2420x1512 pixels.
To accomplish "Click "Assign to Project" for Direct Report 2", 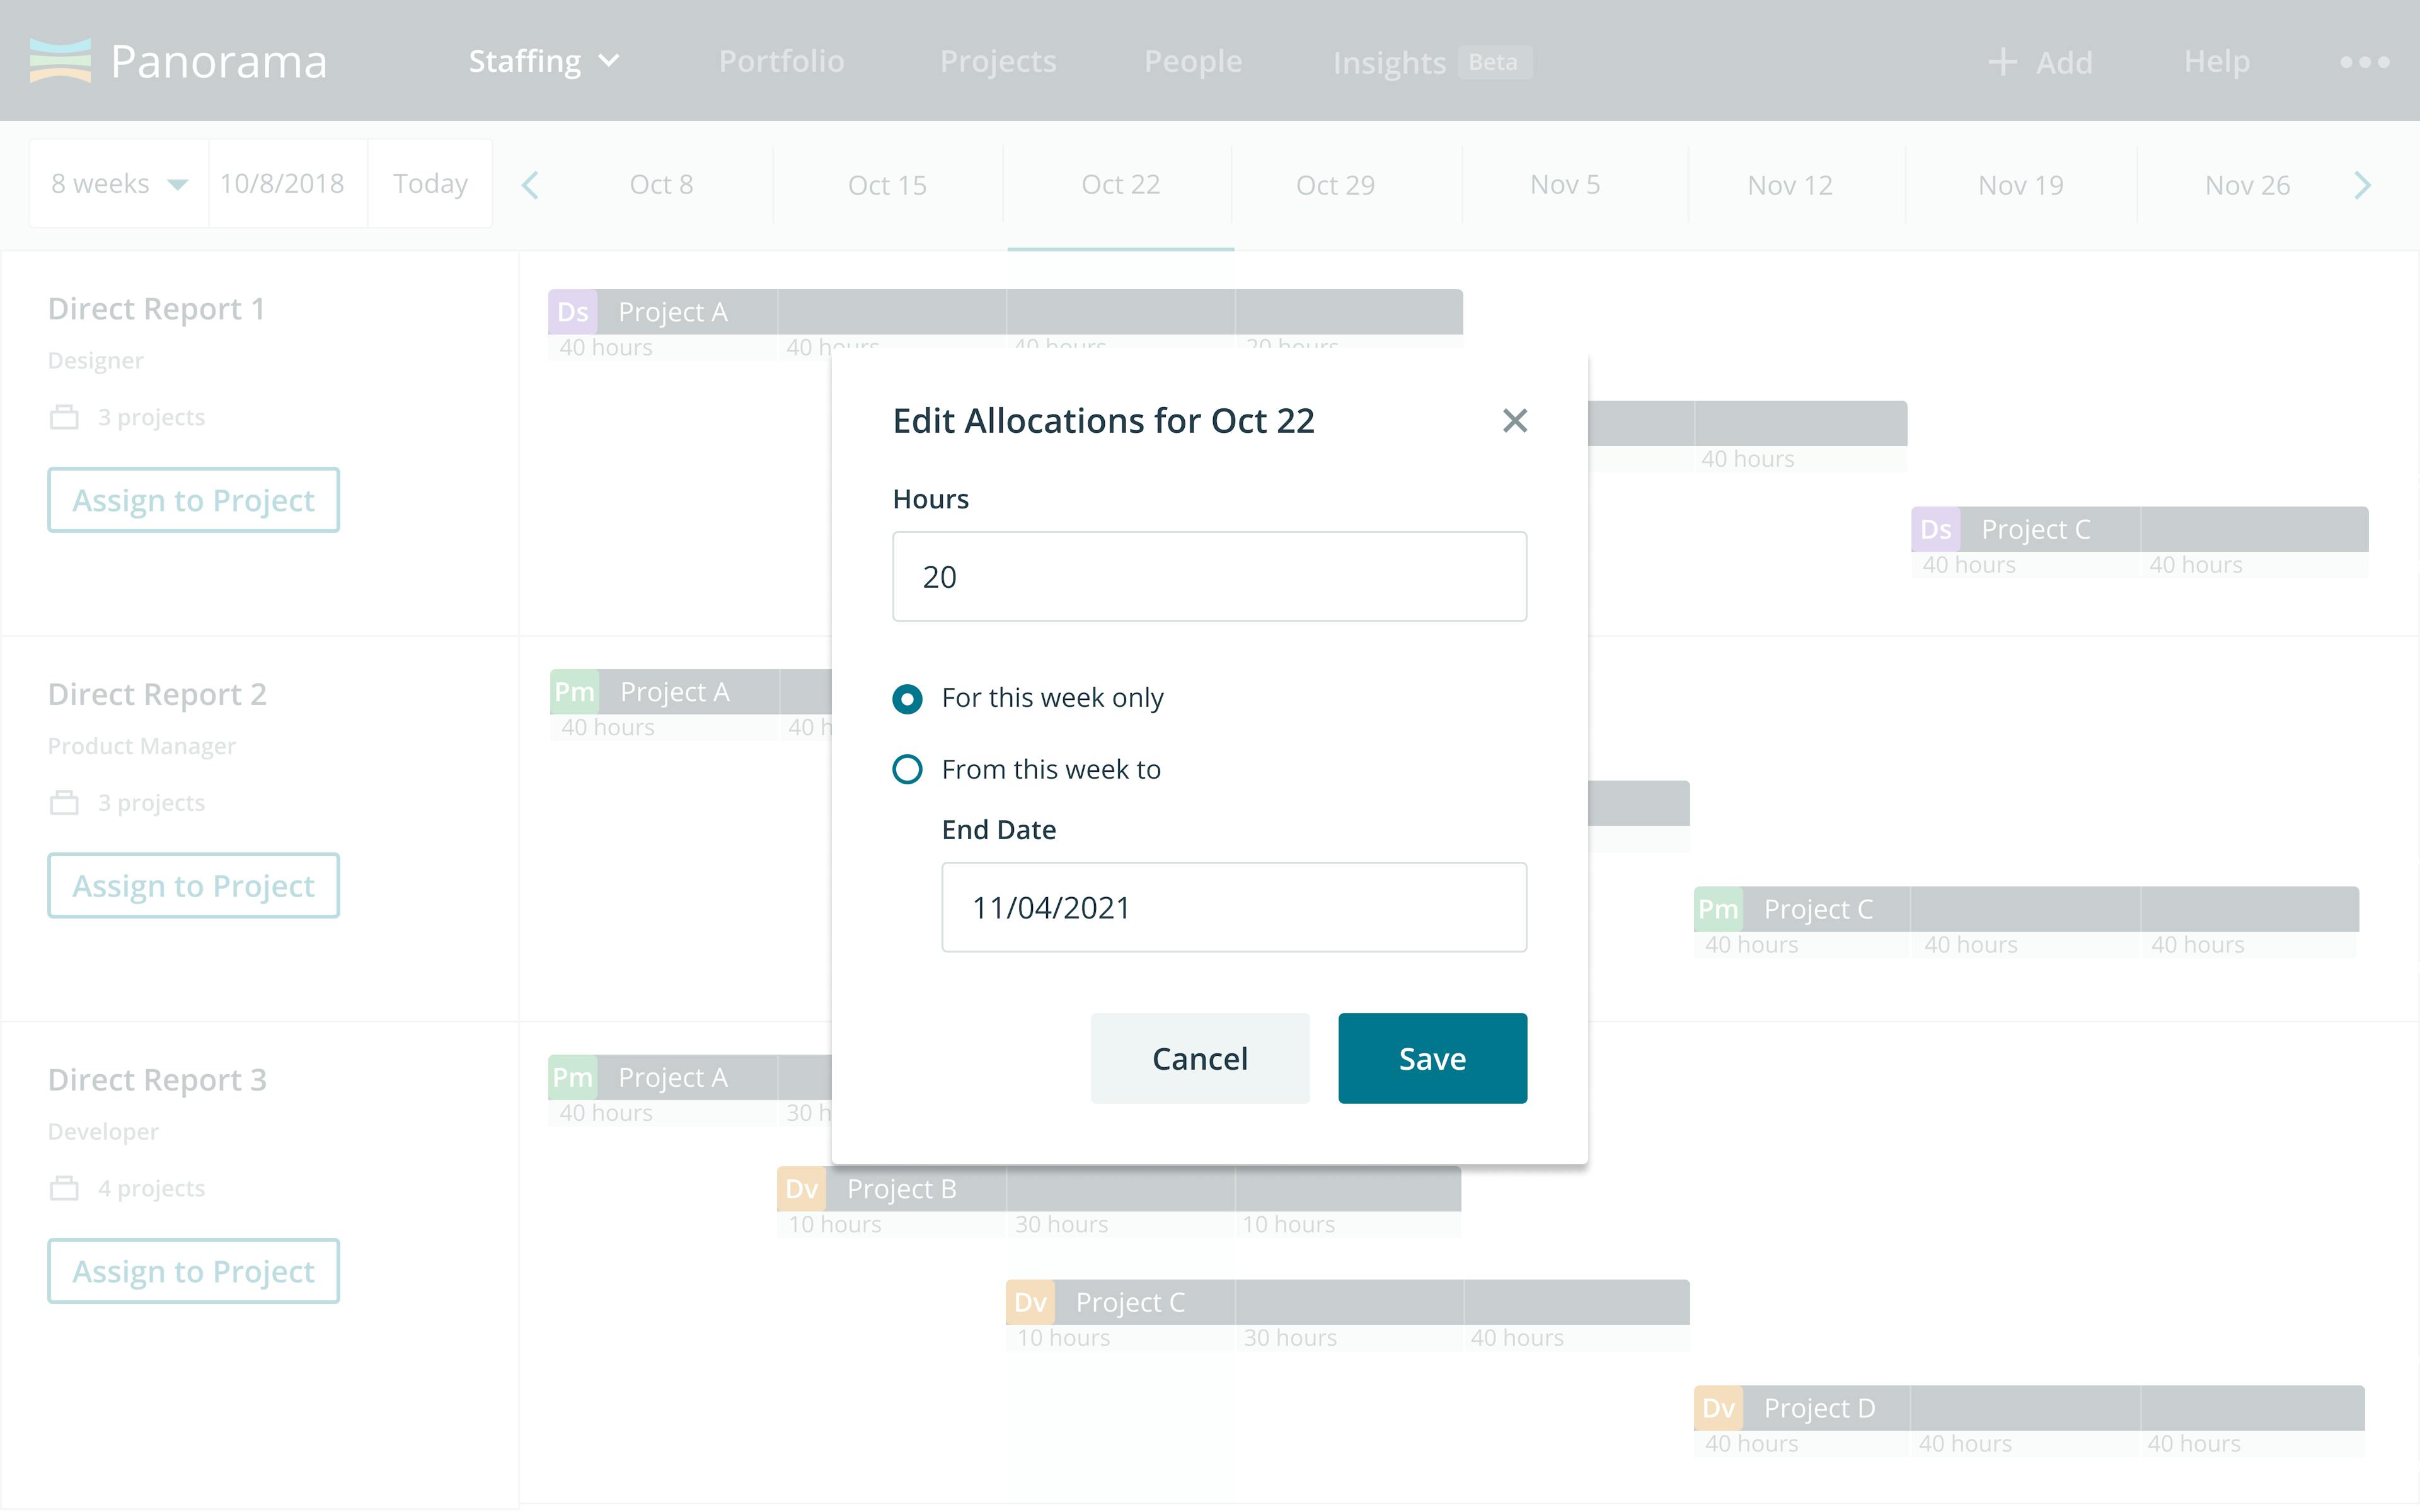I will 193,885.
